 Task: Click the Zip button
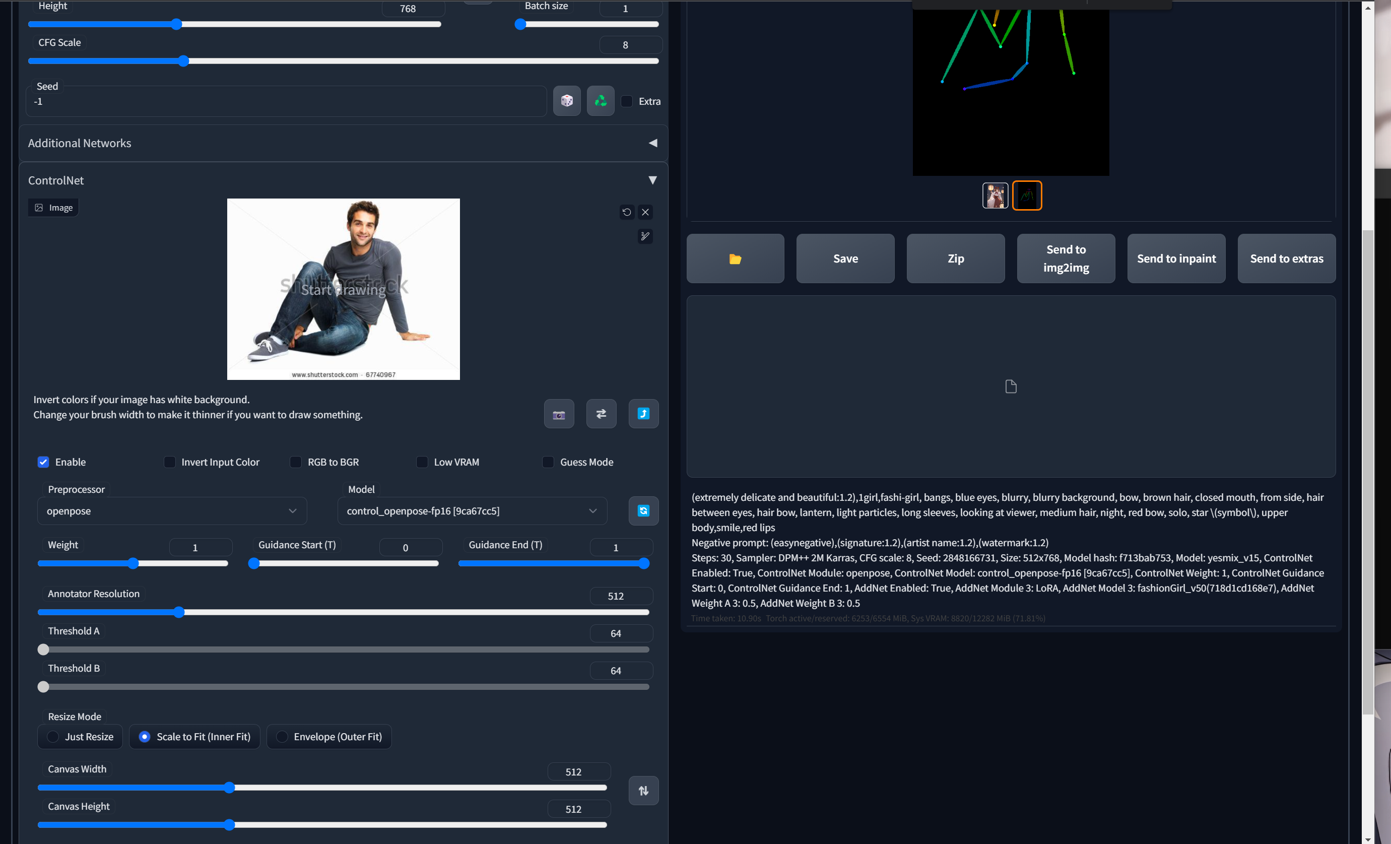point(955,258)
